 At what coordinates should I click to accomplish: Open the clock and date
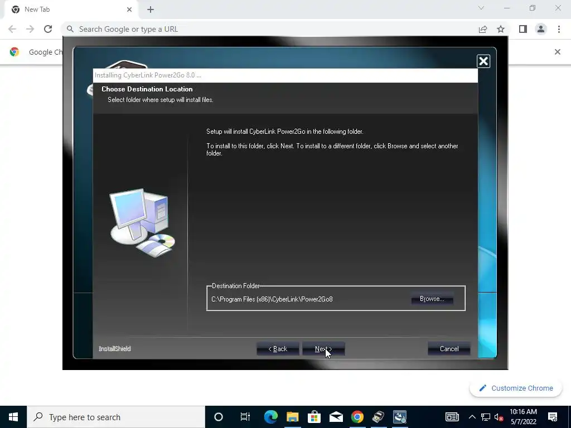(x=523, y=417)
